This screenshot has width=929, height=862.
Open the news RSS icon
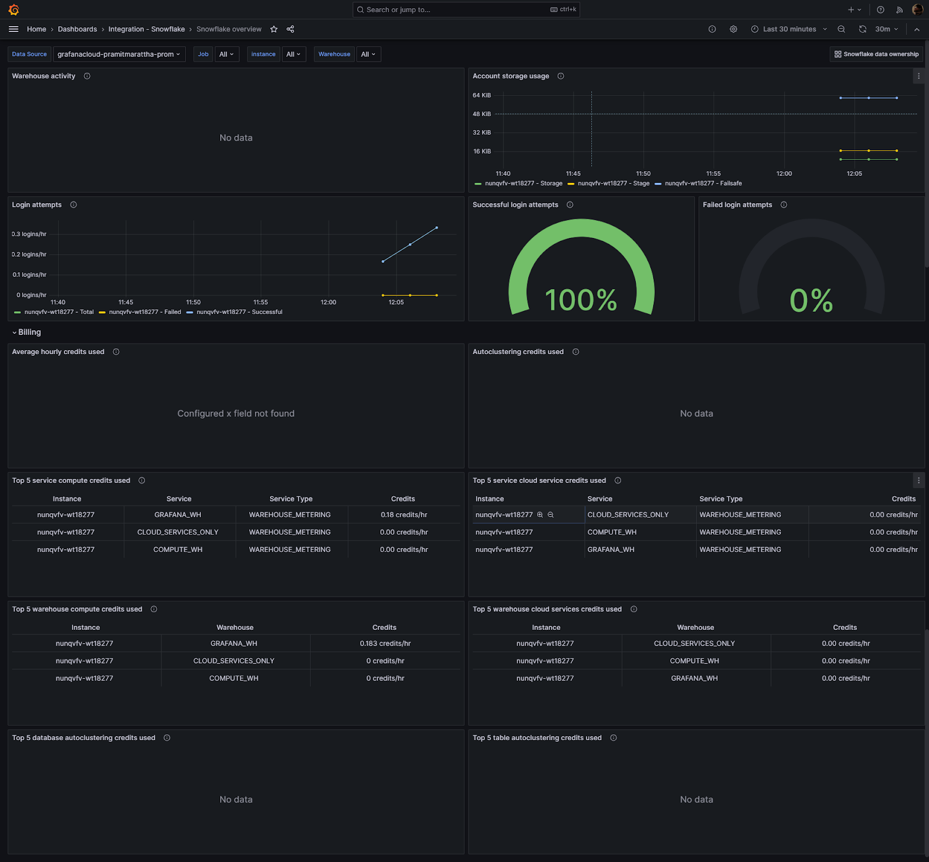coord(899,9)
